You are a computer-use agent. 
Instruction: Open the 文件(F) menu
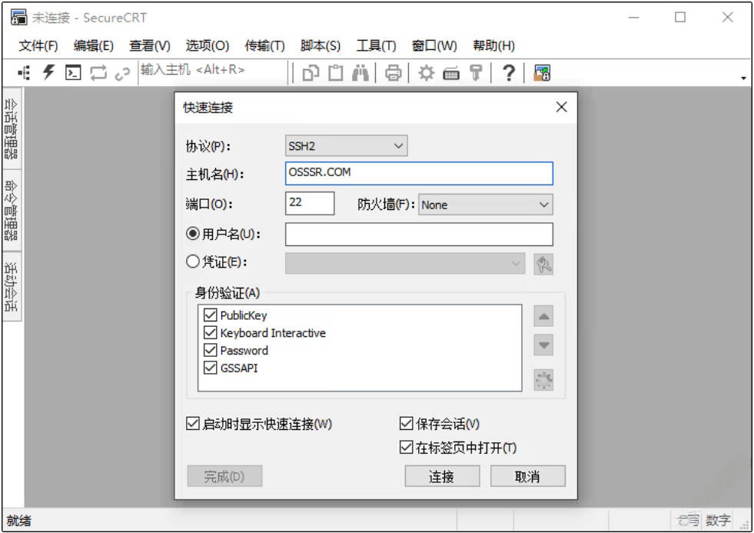pyautogui.click(x=38, y=45)
